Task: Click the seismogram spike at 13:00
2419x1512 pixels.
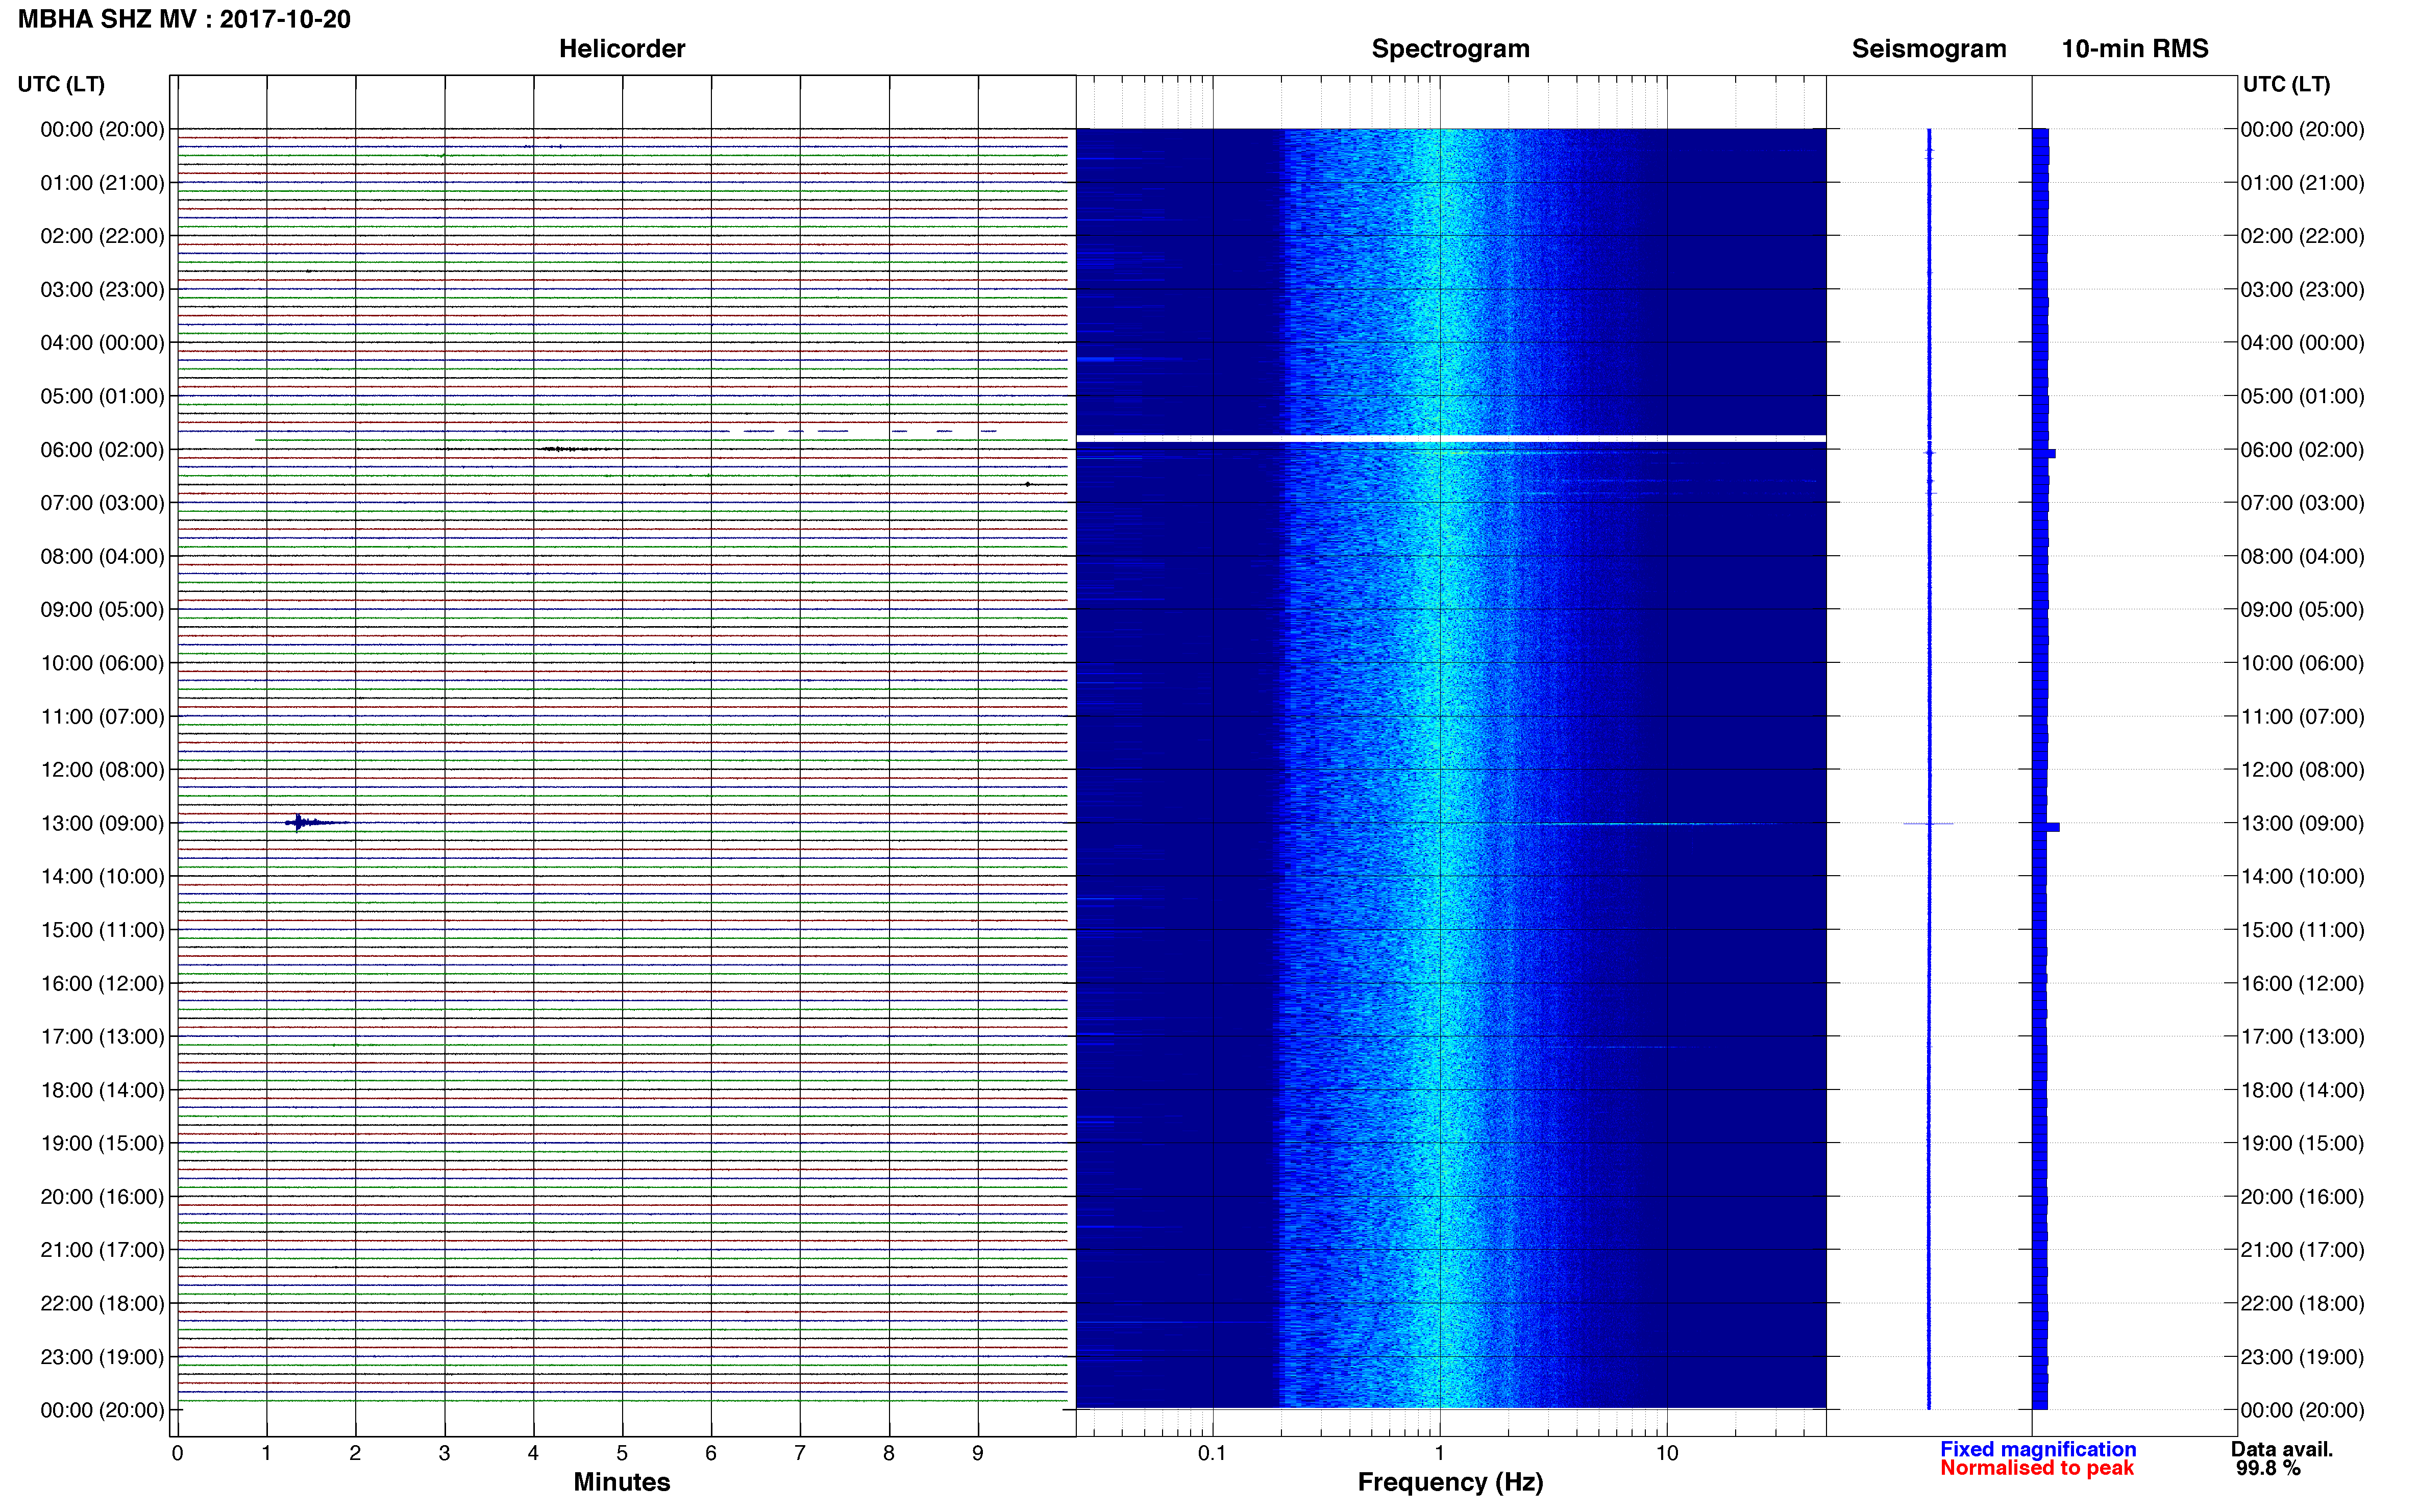Action: [1928, 823]
